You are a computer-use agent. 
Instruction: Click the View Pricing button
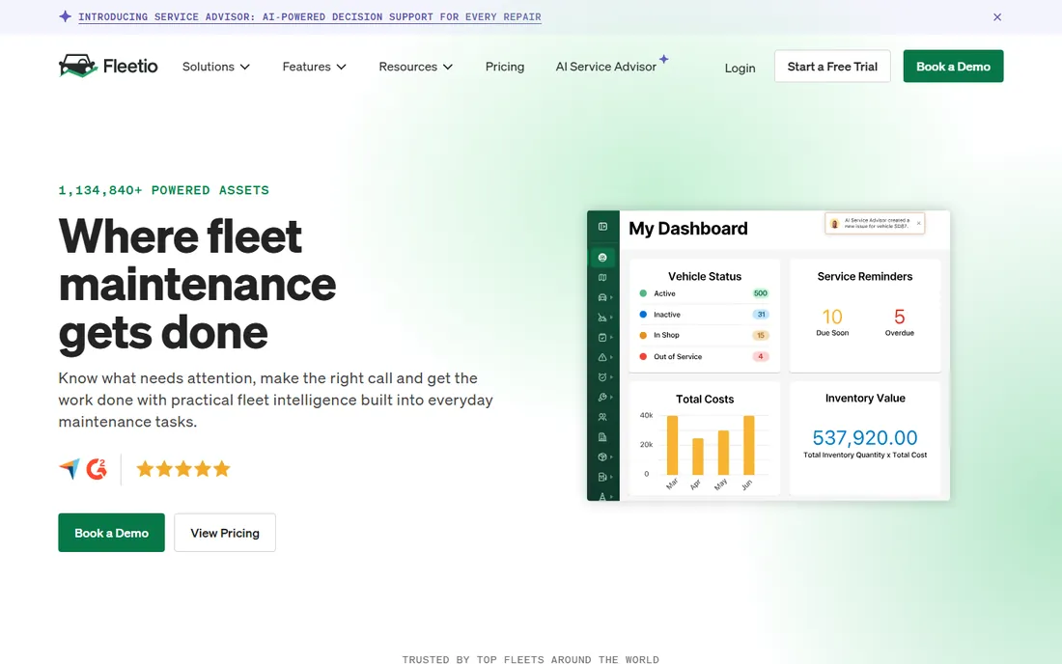pos(225,533)
